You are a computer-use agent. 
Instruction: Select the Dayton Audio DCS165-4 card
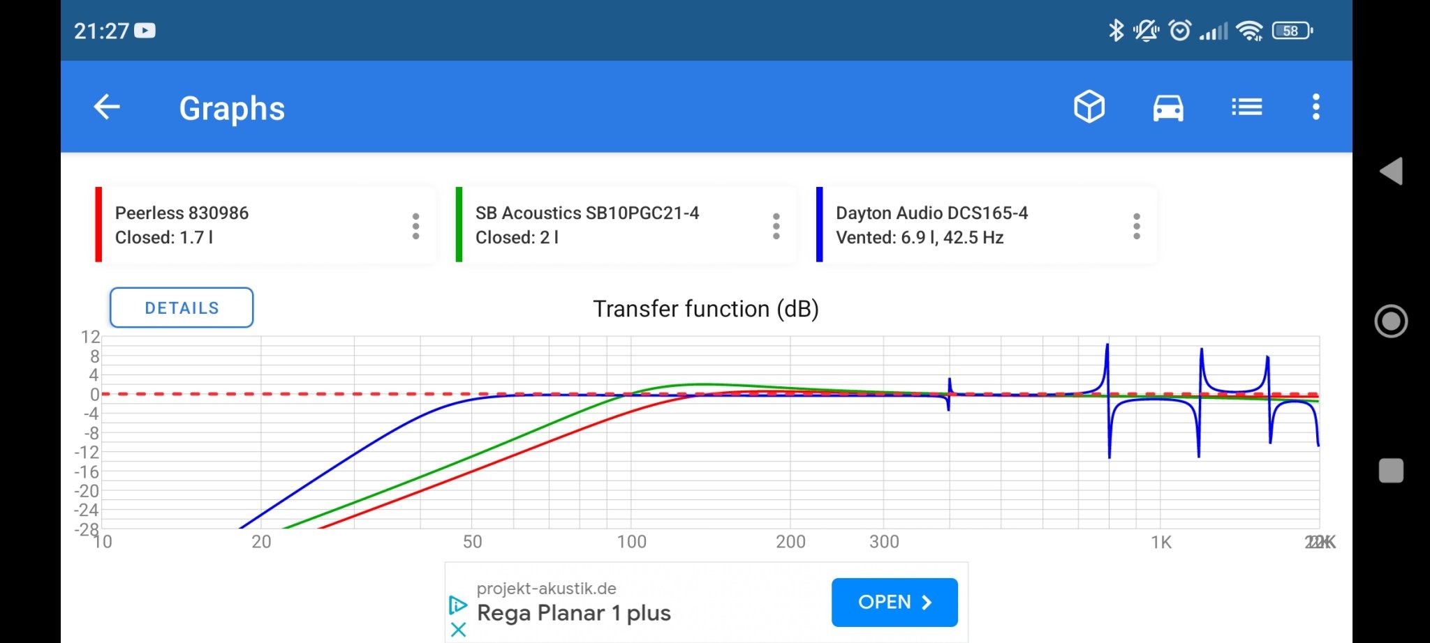coord(986,225)
